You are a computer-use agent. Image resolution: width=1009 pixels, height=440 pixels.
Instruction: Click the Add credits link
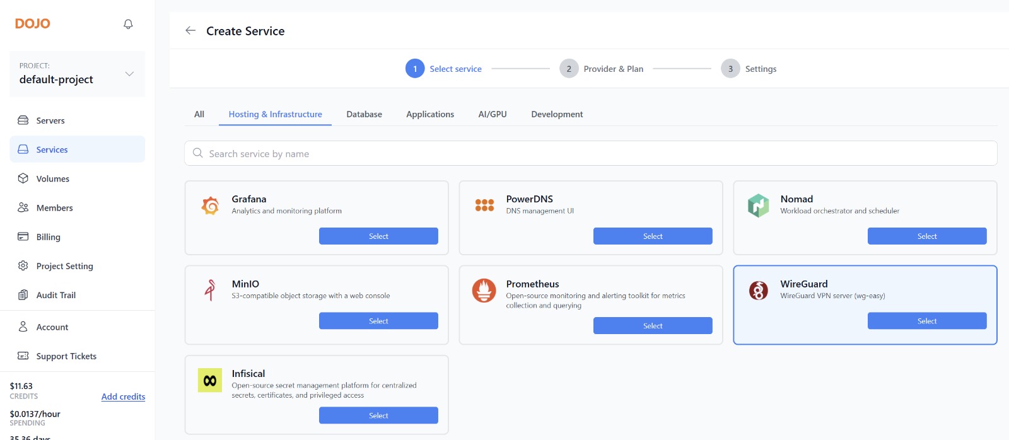pos(123,397)
